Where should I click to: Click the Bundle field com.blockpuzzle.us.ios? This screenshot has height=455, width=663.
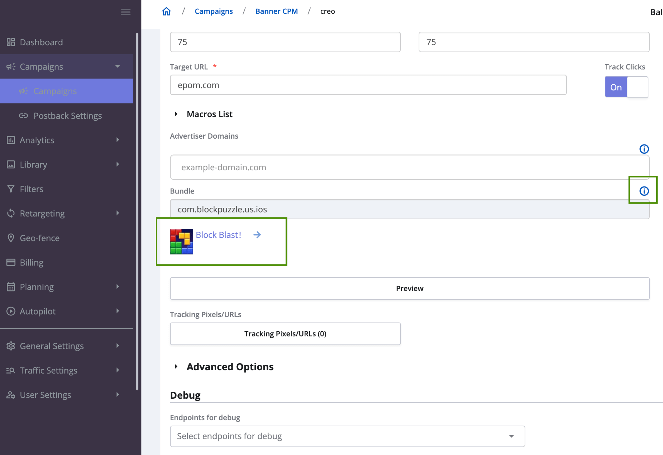pyautogui.click(x=410, y=209)
